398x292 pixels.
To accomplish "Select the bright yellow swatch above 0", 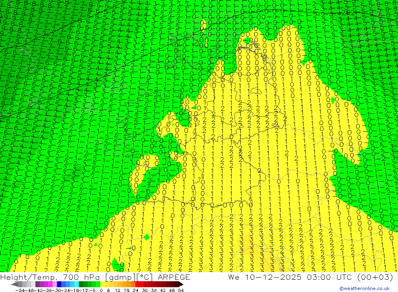I will (x=103, y=284).
